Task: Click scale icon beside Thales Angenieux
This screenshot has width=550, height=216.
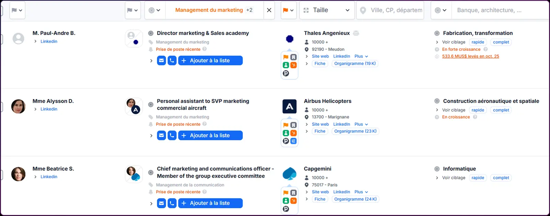Action: (x=356, y=33)
